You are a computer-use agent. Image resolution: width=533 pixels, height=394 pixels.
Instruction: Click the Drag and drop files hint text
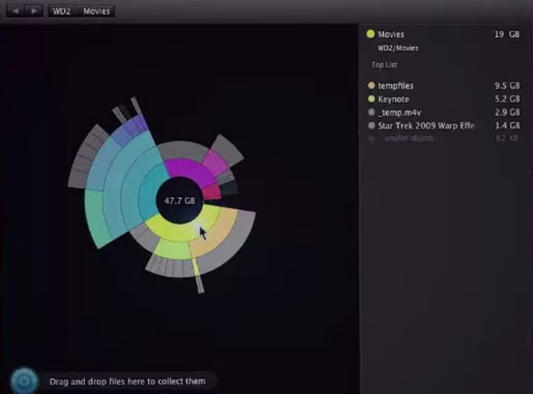click(x=128, y=381)
